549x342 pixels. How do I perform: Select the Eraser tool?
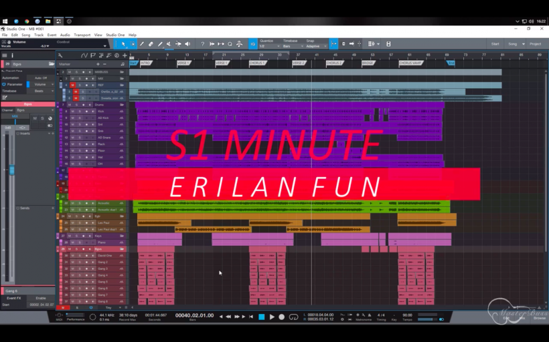[151, 44]
